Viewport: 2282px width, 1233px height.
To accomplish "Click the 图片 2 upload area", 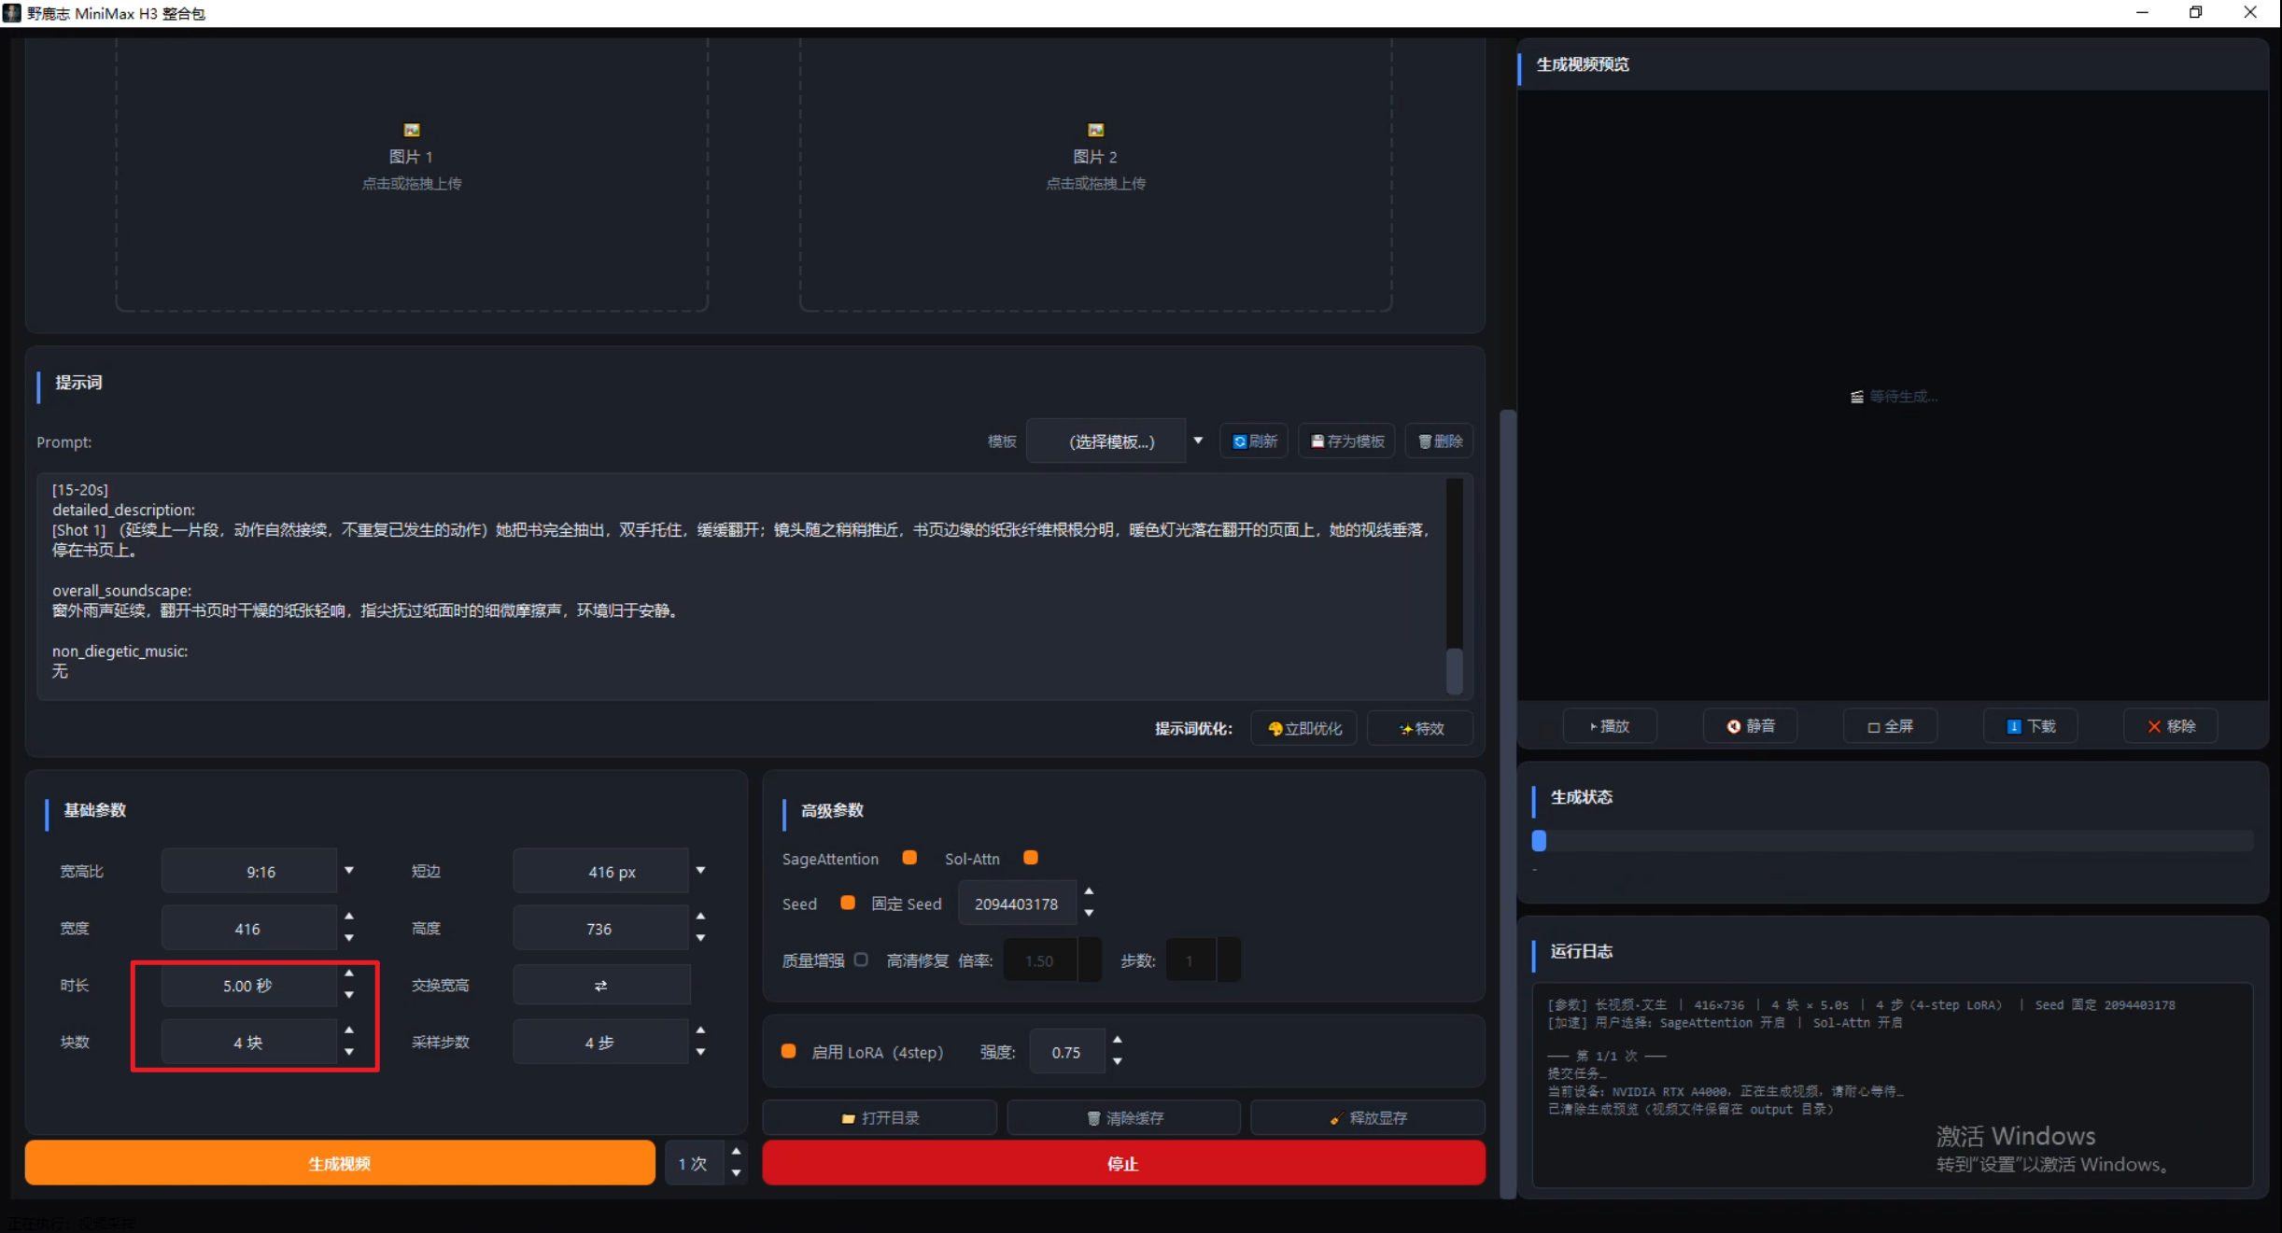I will (1095, 173).
